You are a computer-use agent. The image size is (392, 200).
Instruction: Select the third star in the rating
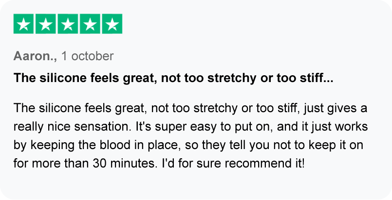[x=68, y=24]
